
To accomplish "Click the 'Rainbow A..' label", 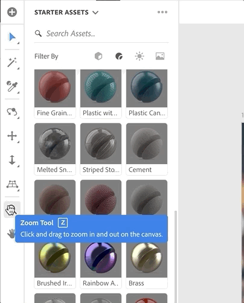I will [x=100, y=283].
